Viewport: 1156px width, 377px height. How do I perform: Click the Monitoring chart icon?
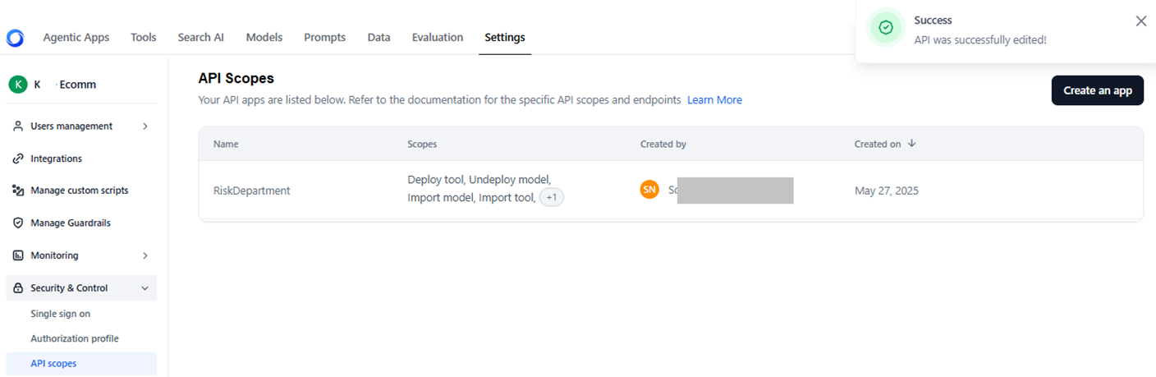[x=18, y=255]
